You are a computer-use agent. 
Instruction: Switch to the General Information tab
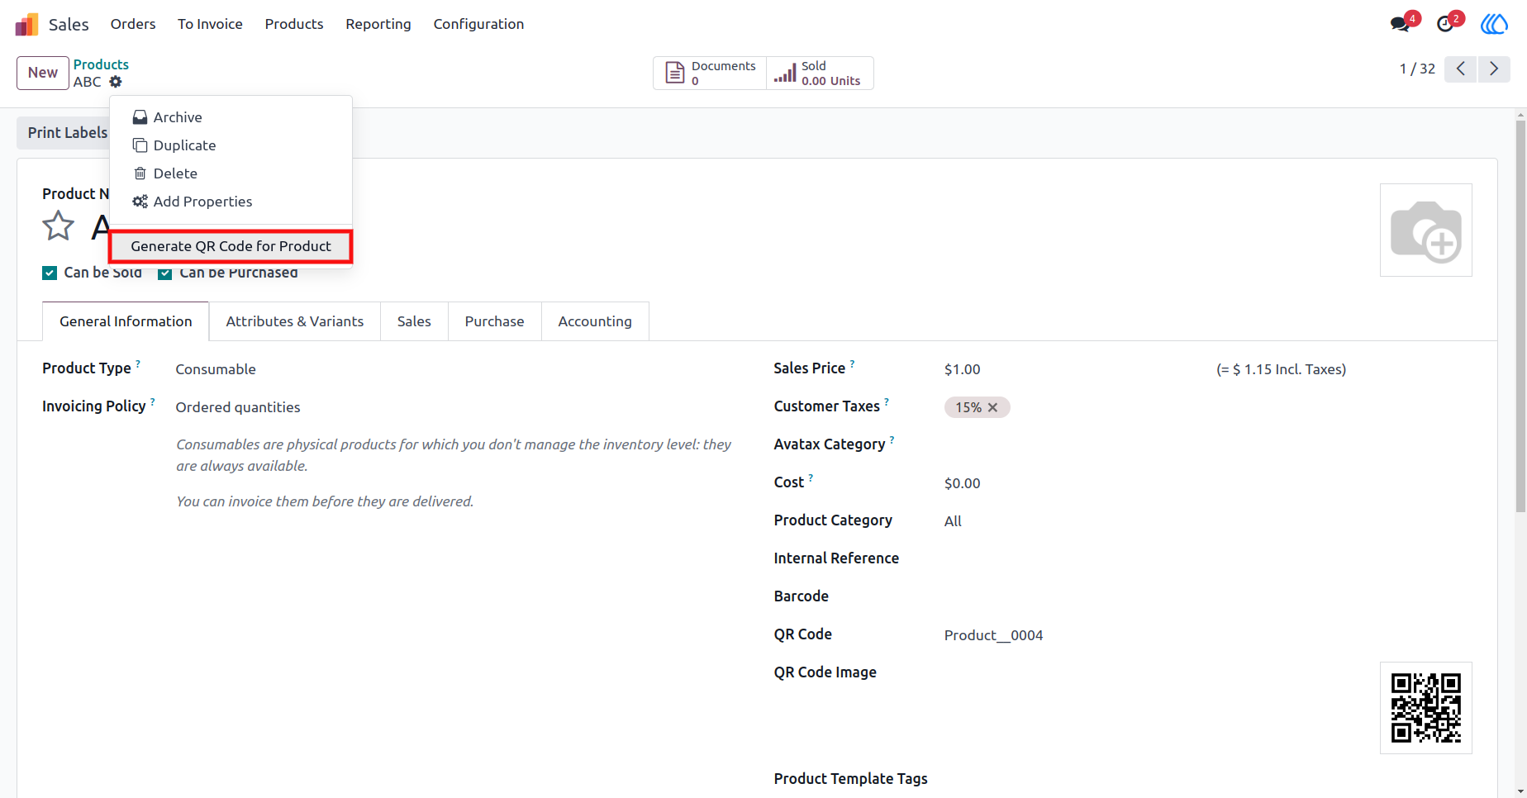coord(126,321)
